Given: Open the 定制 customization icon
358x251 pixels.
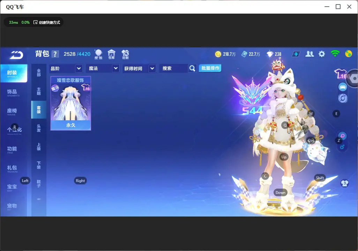Looking at the screenshot, I should click(125, 54).
